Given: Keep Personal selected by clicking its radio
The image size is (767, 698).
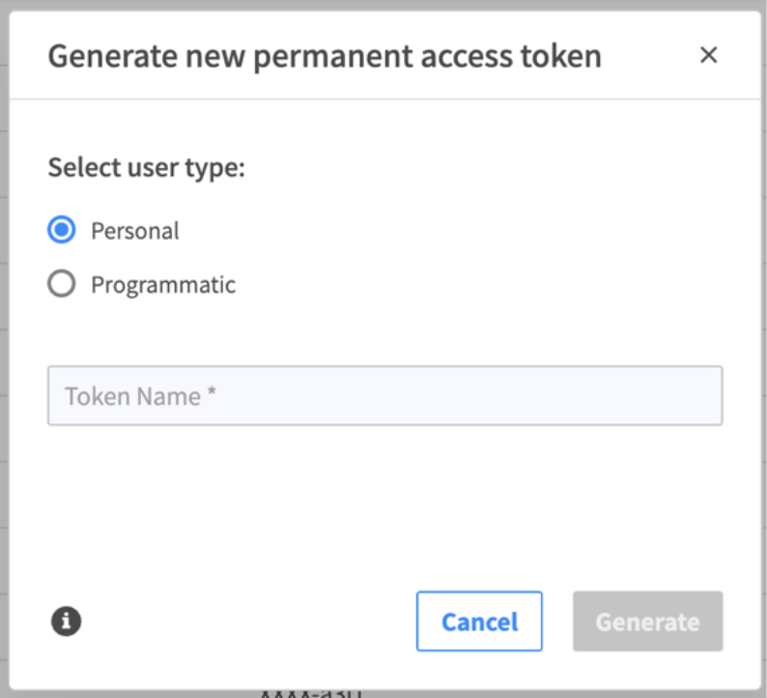Looking at the screenshot, I should point(62,231).
